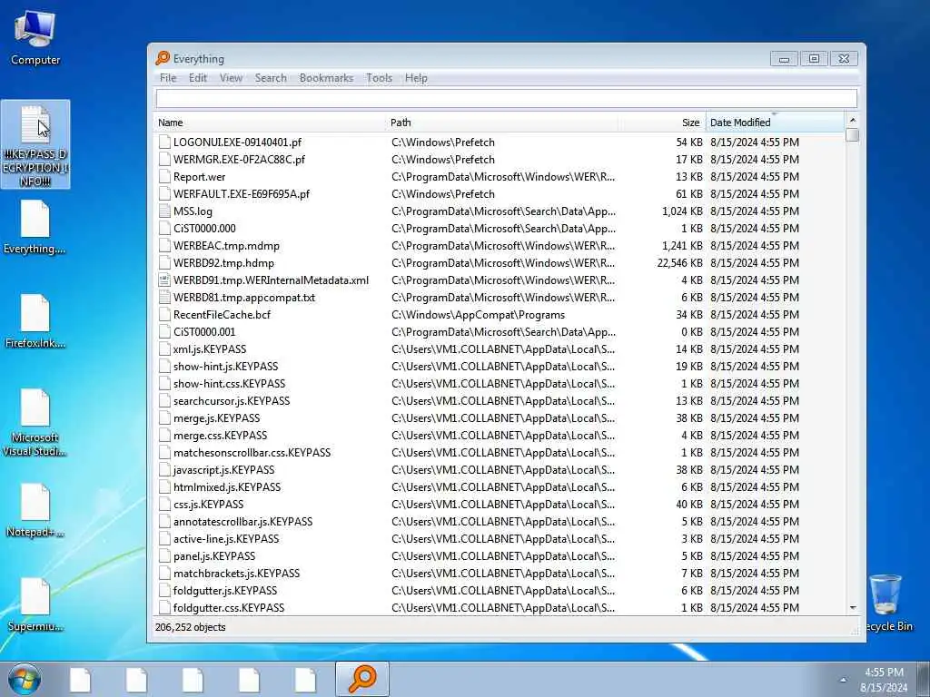The height and width of the screenshot is (697, 930).
Task: Click the file icon for css.js.KEYPASS
Action: tap(164, 505)
